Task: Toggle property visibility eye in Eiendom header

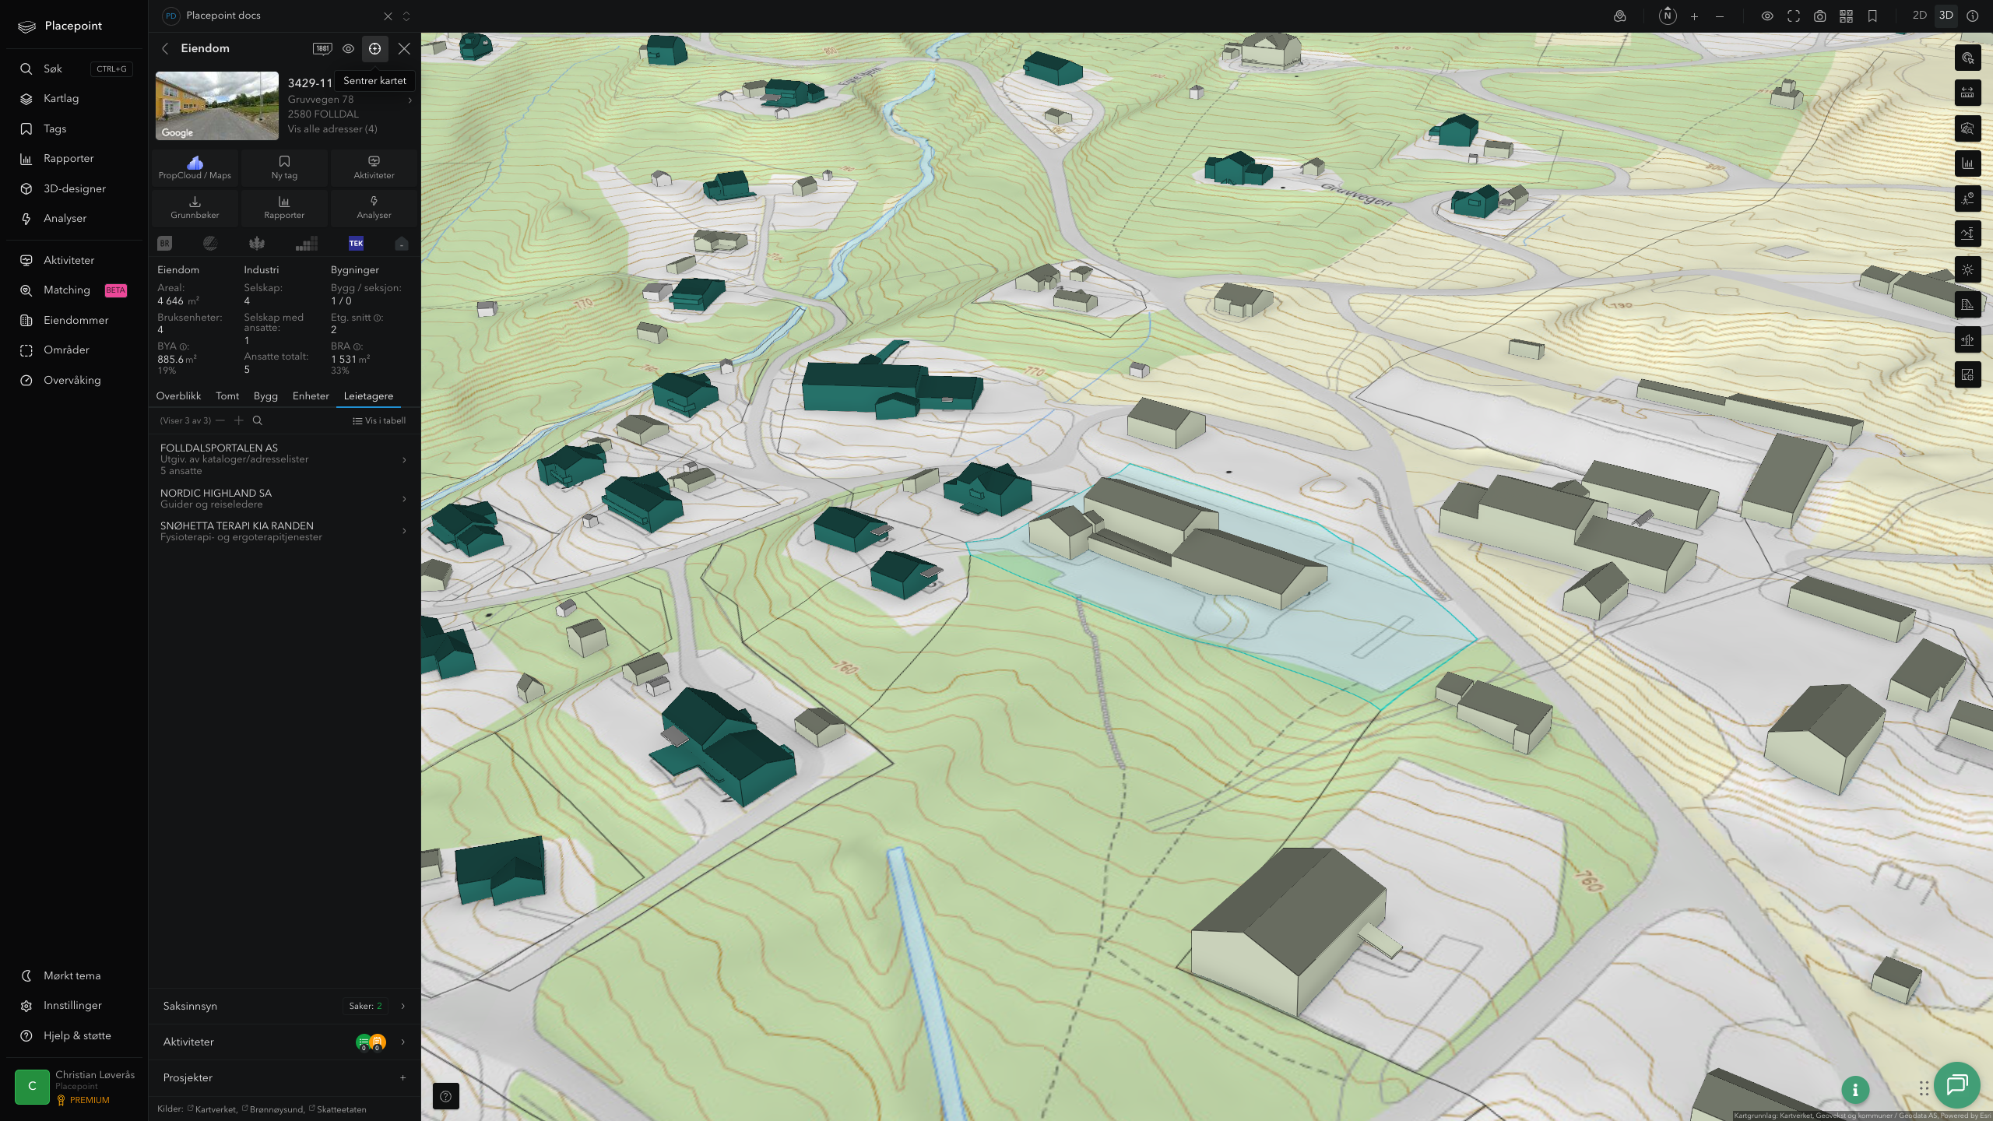Action: 349,48
